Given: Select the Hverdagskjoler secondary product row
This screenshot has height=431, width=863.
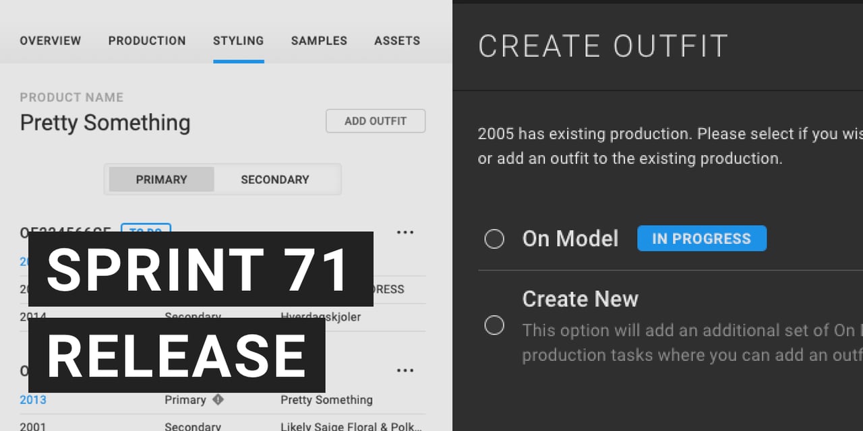Looking at the screenshot, I should point(320,317).
